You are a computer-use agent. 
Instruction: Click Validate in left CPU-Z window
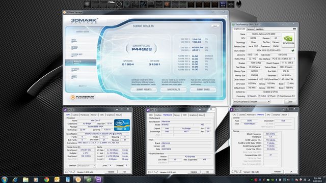pyautogui.click(x=111, y=172)
